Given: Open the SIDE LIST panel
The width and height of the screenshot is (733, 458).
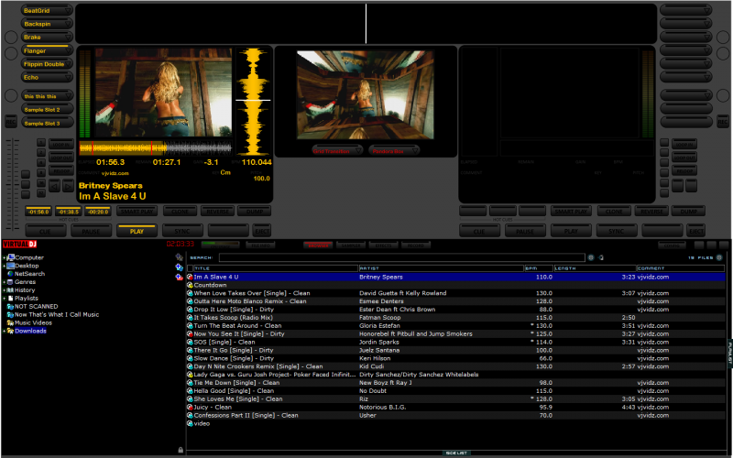Looking at the screenshot, I should click(456, 453).
